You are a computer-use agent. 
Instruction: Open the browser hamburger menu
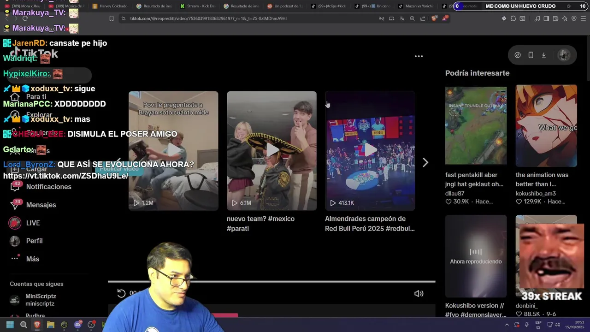tap(583, 18)
